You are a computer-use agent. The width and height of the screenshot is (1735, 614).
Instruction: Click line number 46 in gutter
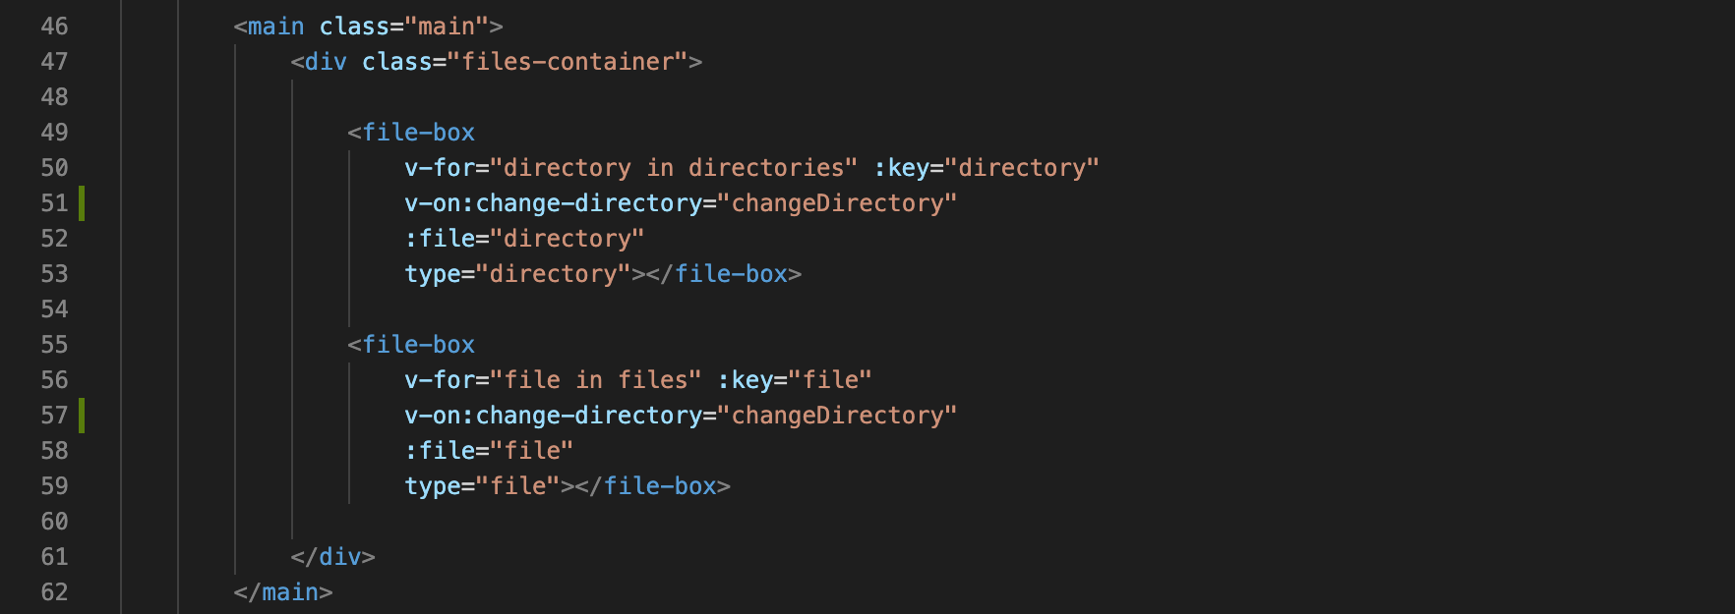click(54, 27)
